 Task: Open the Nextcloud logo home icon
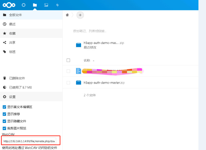(9, 5)
